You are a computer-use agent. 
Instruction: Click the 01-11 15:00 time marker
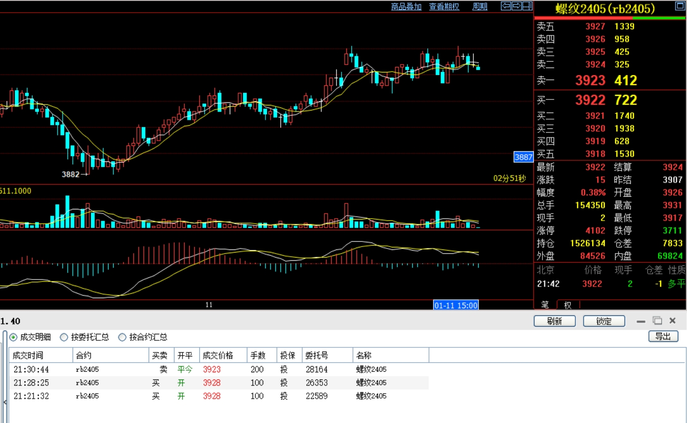click(456, 305)
